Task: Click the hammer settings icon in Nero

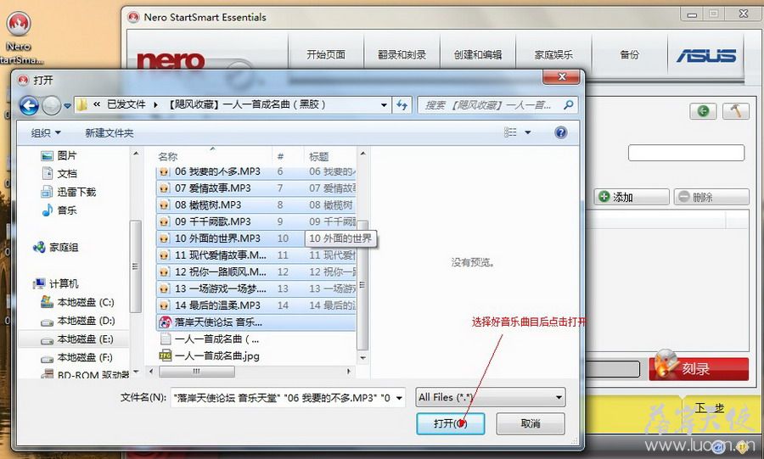Action: (736, 111)
